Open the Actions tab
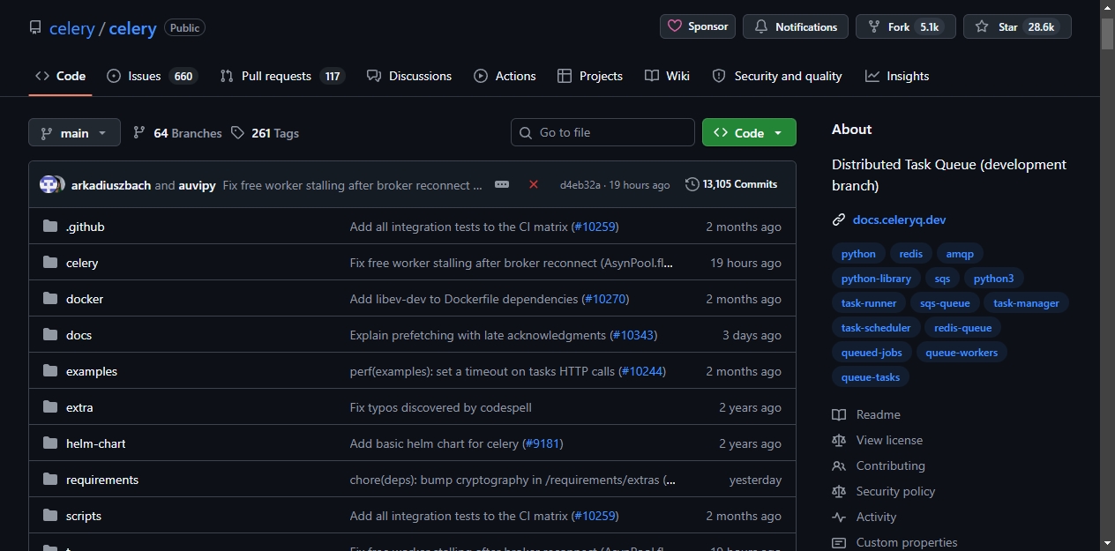Image resolution: width=1115 pixels, height=551 pixels. (505, 76)
